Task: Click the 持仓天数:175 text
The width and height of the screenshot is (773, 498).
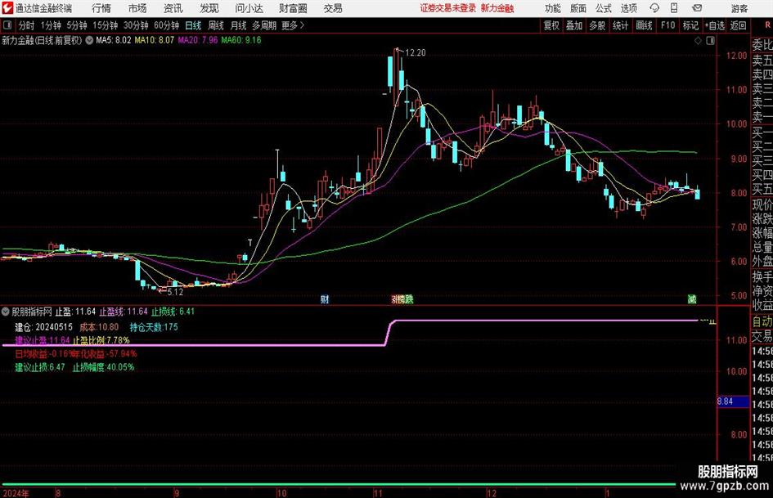Action: pyautogui.click(x=154, y=327)
